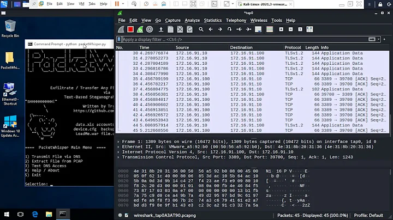The image size is (393, 220).
Task: Open the Windows Start menu
Action: pyautogui.click(x=7, y=214)
